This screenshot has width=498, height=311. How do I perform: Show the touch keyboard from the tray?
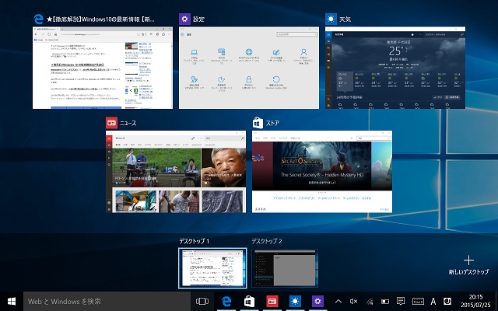tap(418, 302)
